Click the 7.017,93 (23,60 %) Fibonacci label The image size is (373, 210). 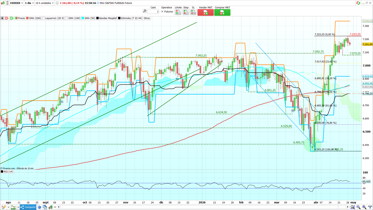click(x=325, y=62)
